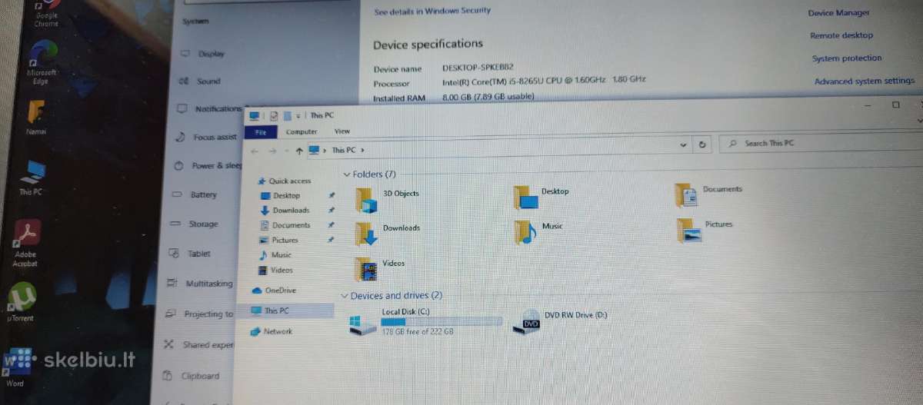
Task: Open the address bar history dropdown
Action: 684,144
